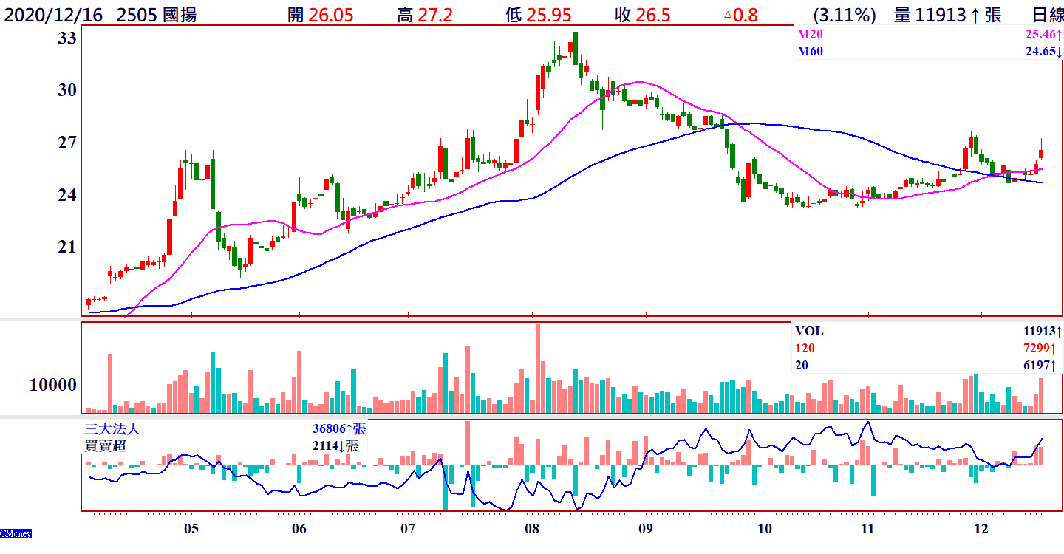Click the 2020/12/16 date label
This screenshot has height=554, width=1064.
(52, 15)
